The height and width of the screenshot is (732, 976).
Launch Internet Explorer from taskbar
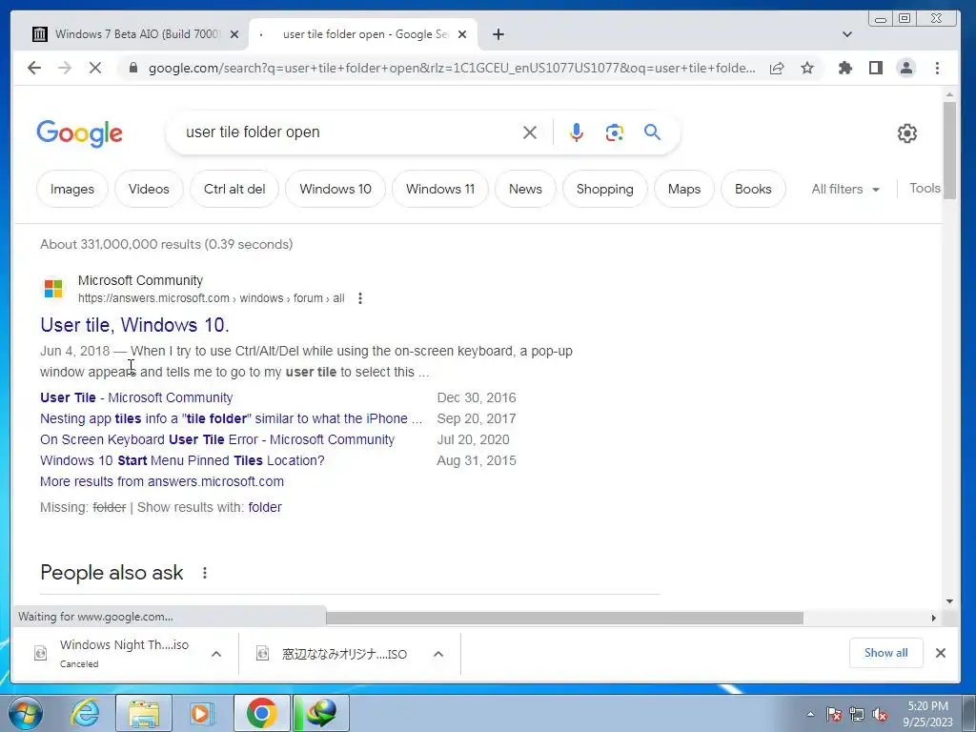[85, 713]
